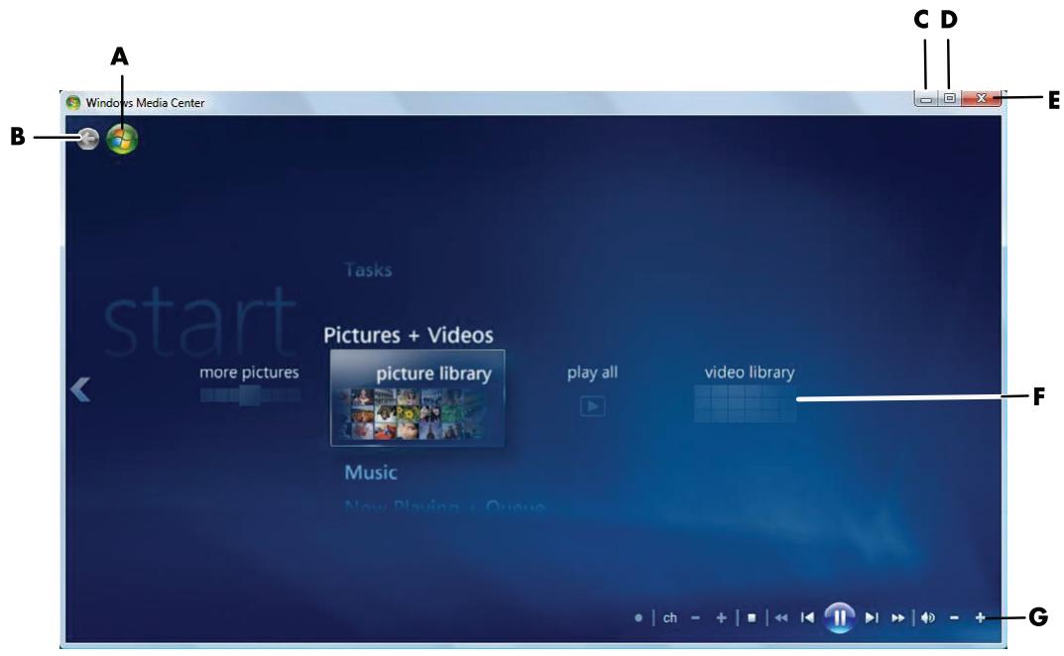Pause playback with the round pause button
This screenshot has height=656, width=1064.
click(839, 617)
